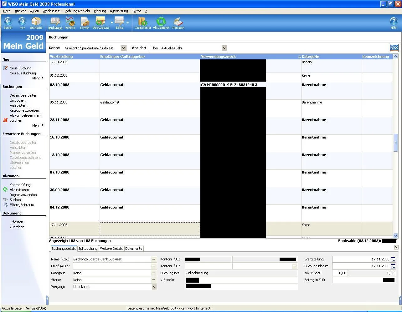Image resolution: width=402 pixels, height=312 pixels.
Task: Open the Wertstellung date picker button
Action: pyautogui.click(x=393, y=259)
